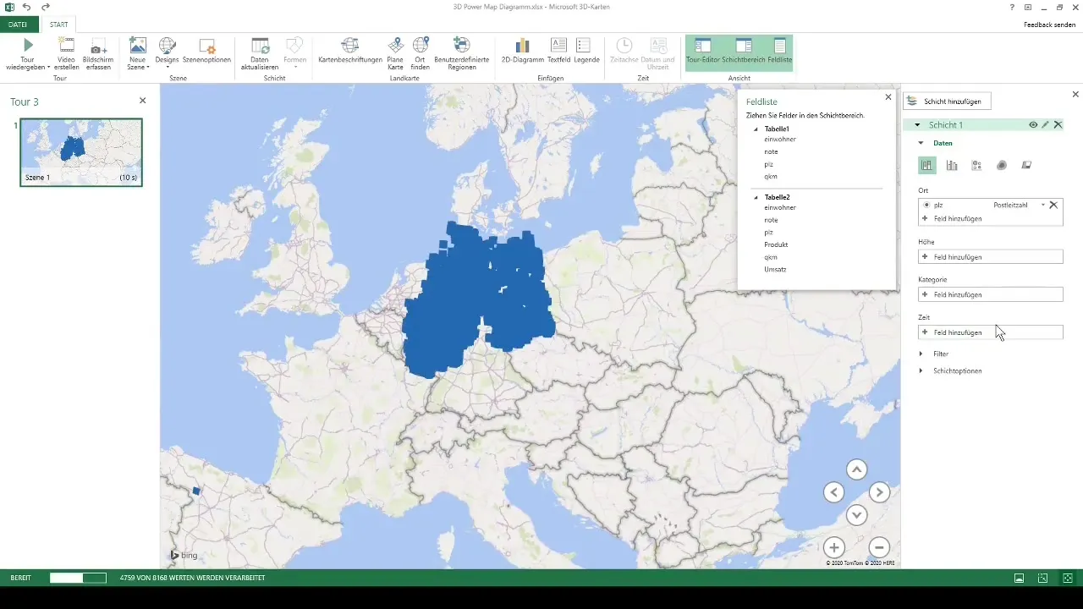
Task: Toggle the Tour-Editor pane
Action: point(703,51)
